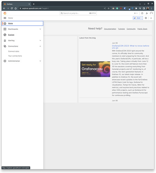
Task: Open dashboard settings gear
Action: (146, 18)
